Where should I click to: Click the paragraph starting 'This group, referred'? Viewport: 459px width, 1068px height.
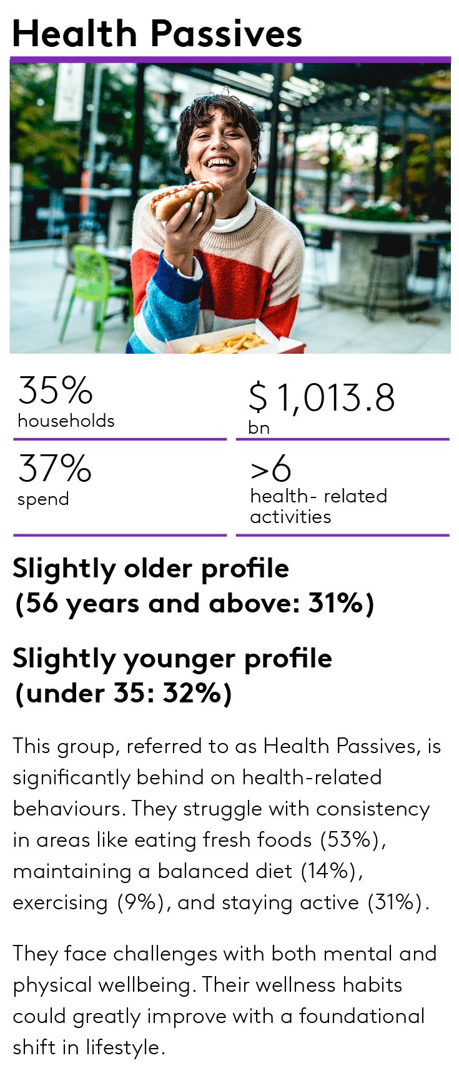pos(227,824)
